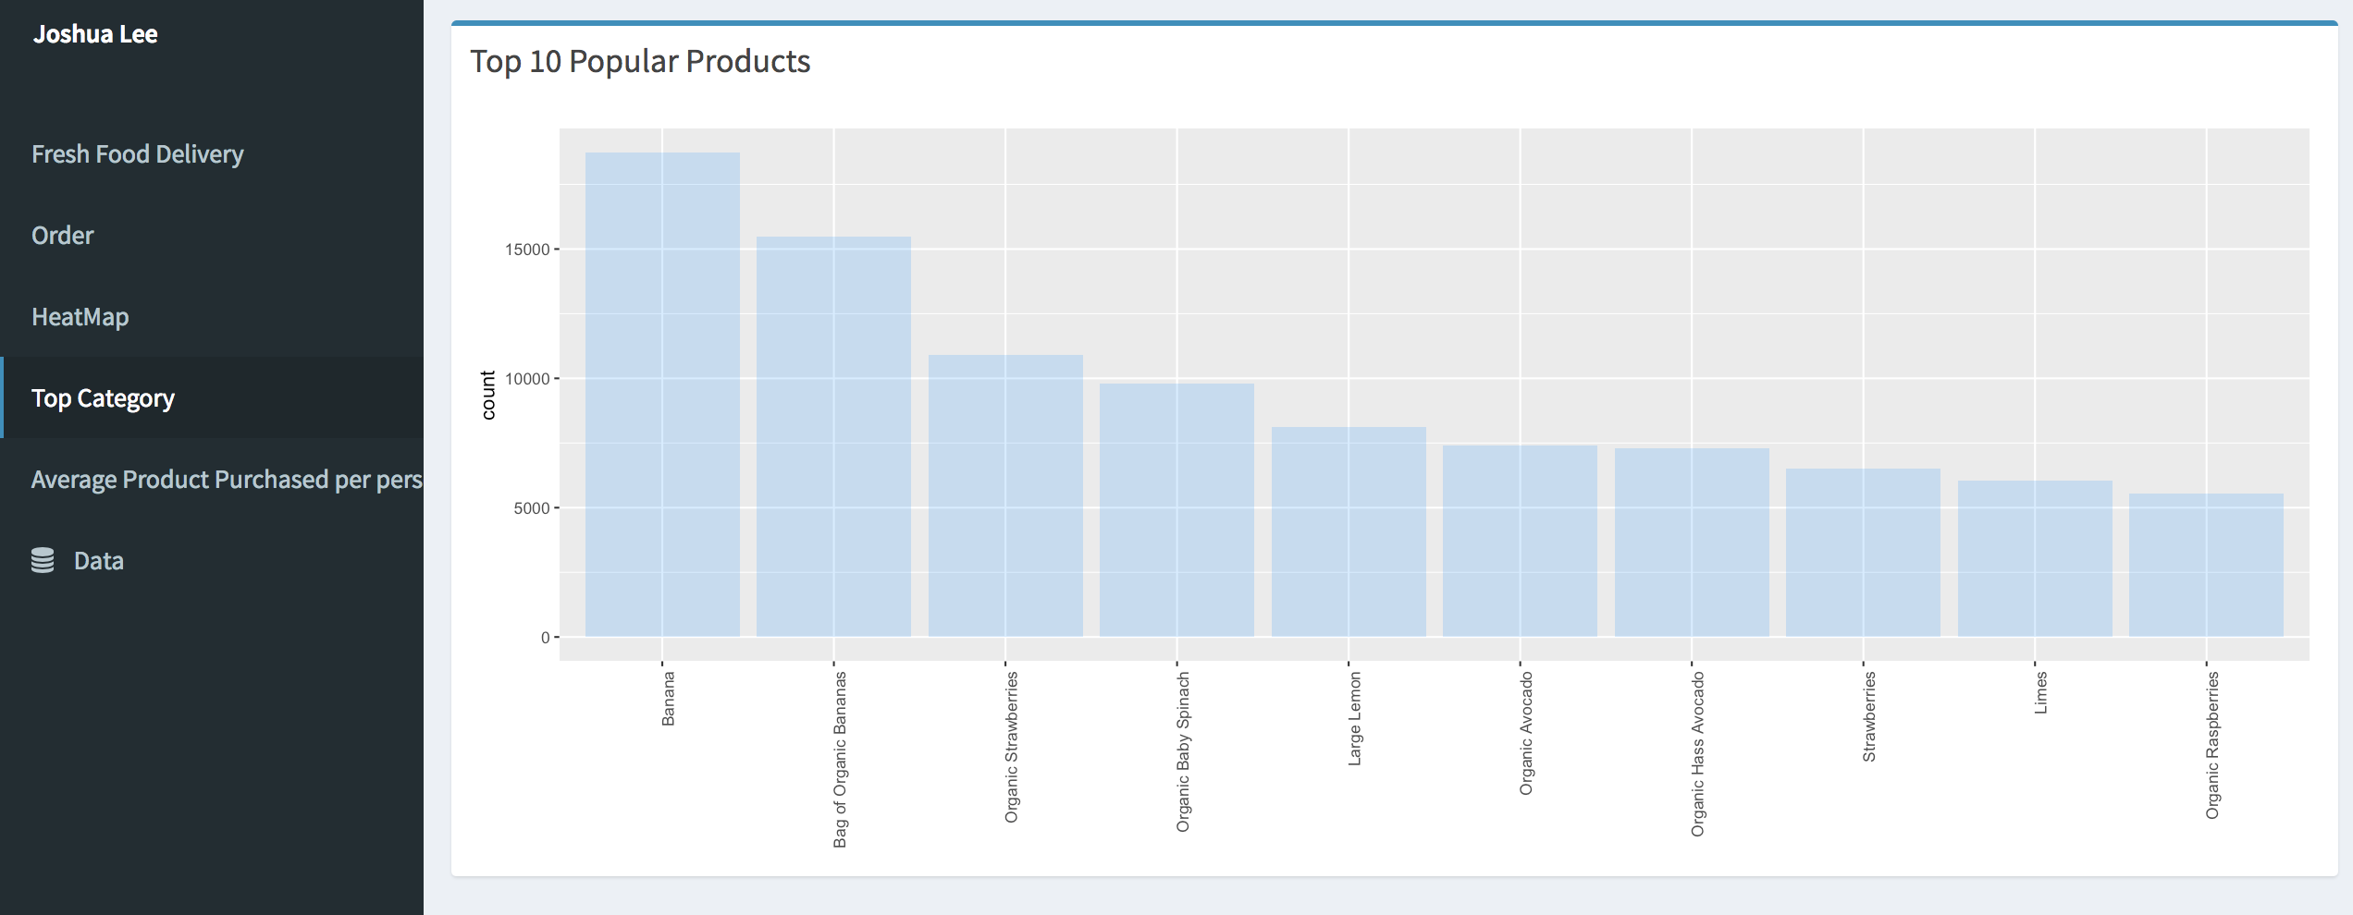Click the blue progress bar at the top
The height and width of the screenshot is (915, 2353).
click(x=1387, y=17)
